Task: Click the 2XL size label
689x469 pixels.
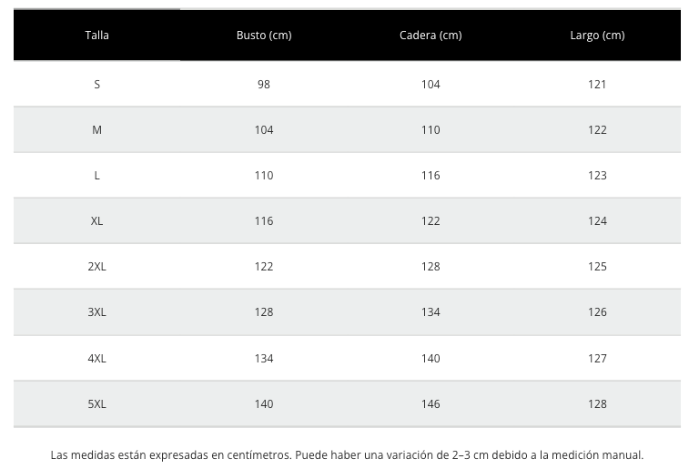Action: click(96, 266)
